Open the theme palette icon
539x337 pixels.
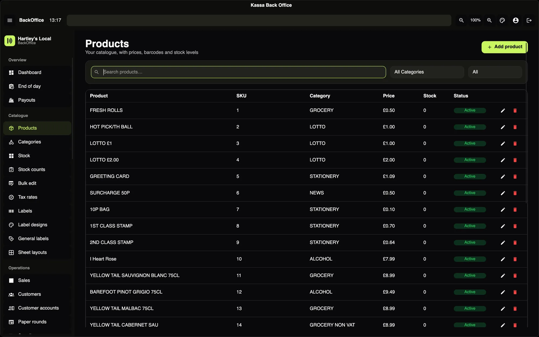point(502,20)
